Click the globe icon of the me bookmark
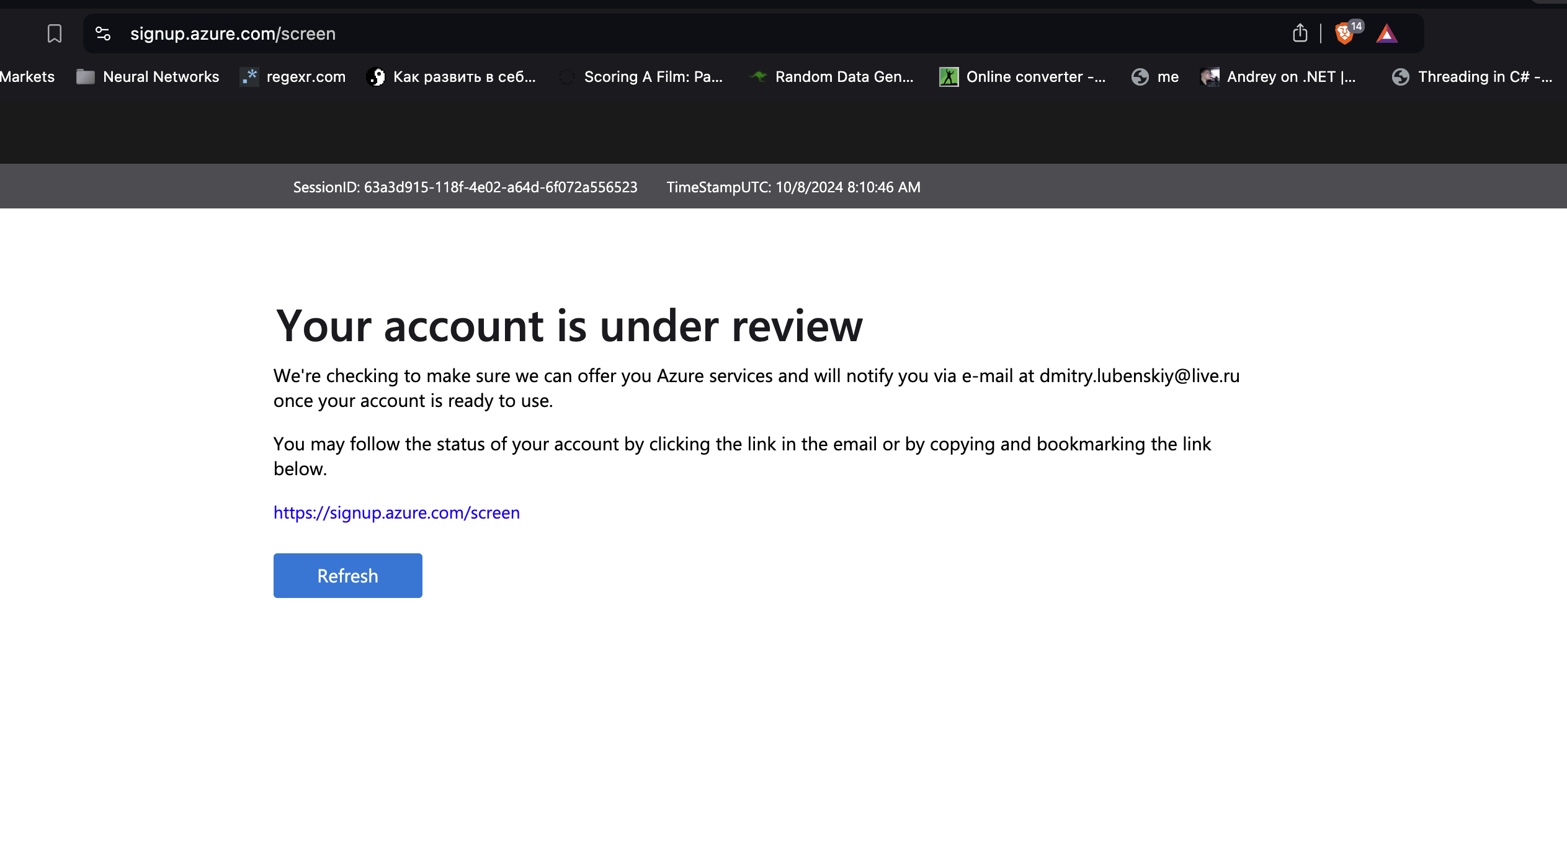 coord(1140,76)
